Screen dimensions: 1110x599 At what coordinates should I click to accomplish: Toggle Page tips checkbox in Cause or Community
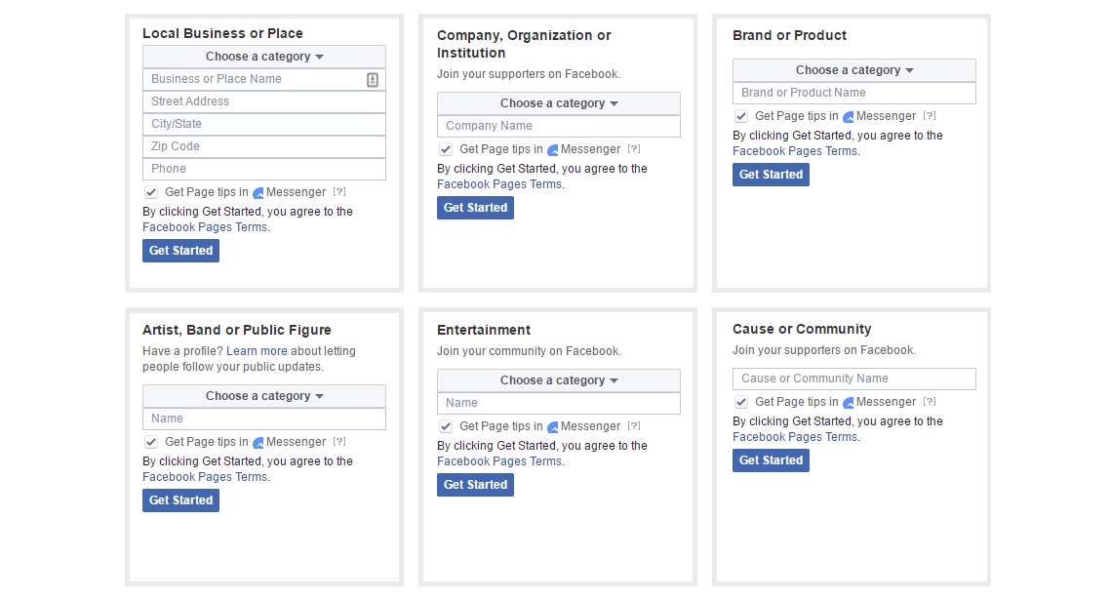(740, 402)
